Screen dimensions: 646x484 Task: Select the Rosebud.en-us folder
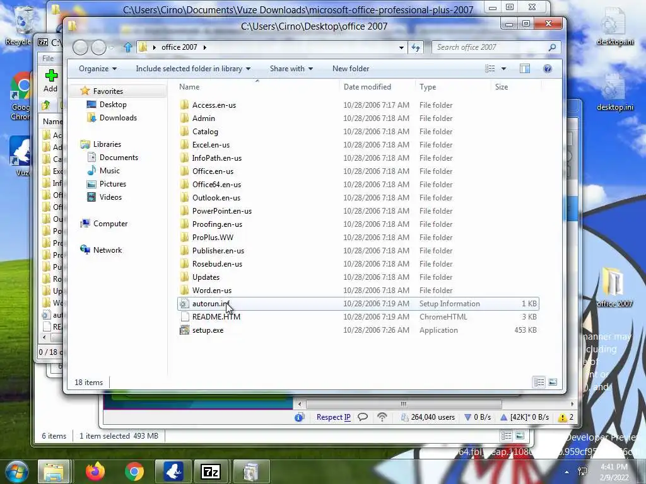217,264
